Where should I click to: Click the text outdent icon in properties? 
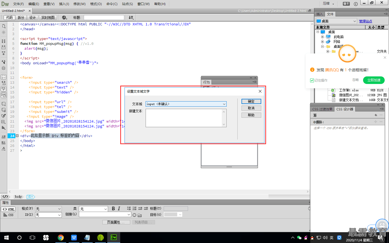140,208
